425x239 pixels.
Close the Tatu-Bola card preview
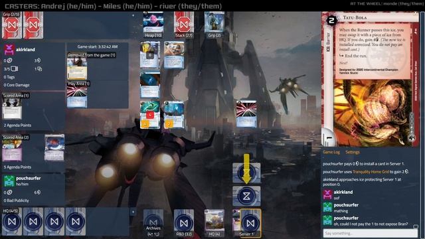416,13
